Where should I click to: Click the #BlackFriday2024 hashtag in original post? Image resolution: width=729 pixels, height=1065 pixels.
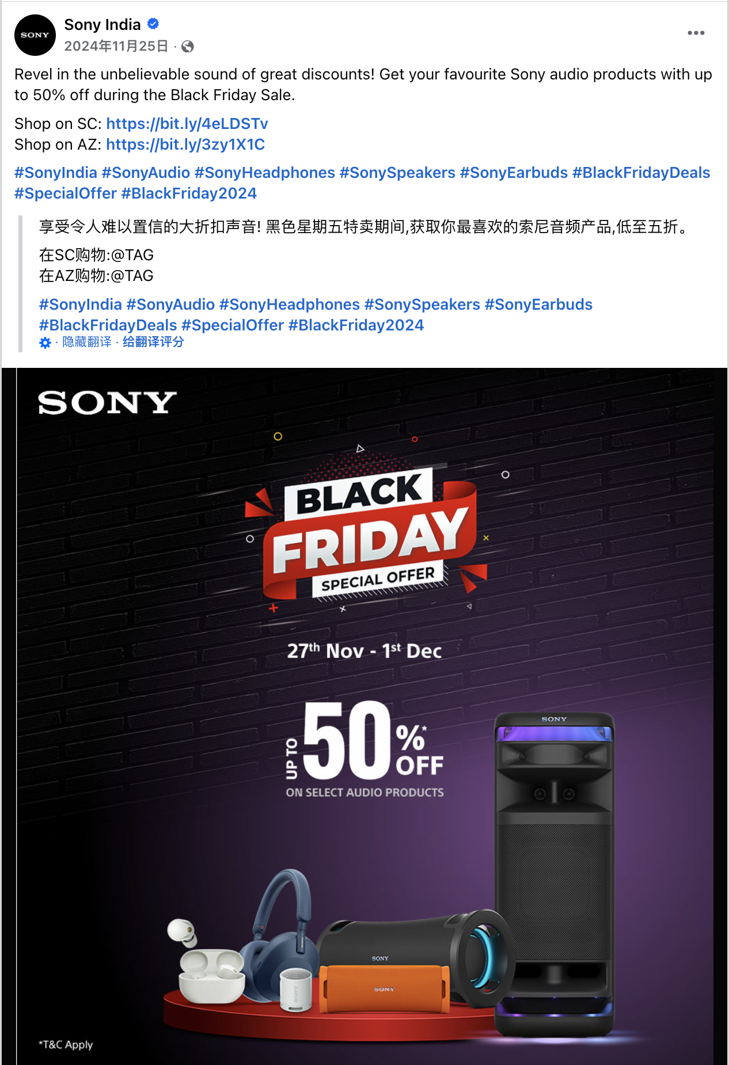(x=189, y=193)
